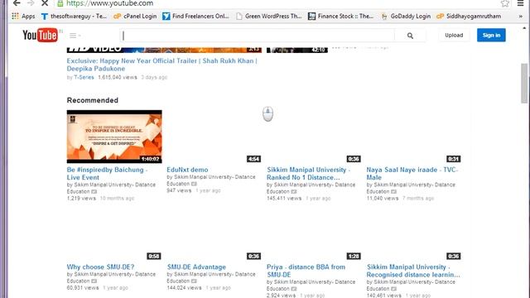Open thesoftwareguy bookmark
Screen dimensions: 530x298
click(74, 16)
